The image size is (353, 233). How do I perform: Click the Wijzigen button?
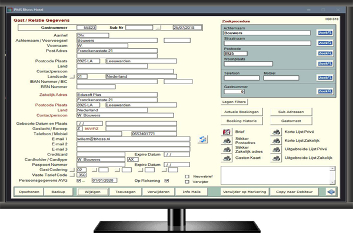click(x=92, y=192)
